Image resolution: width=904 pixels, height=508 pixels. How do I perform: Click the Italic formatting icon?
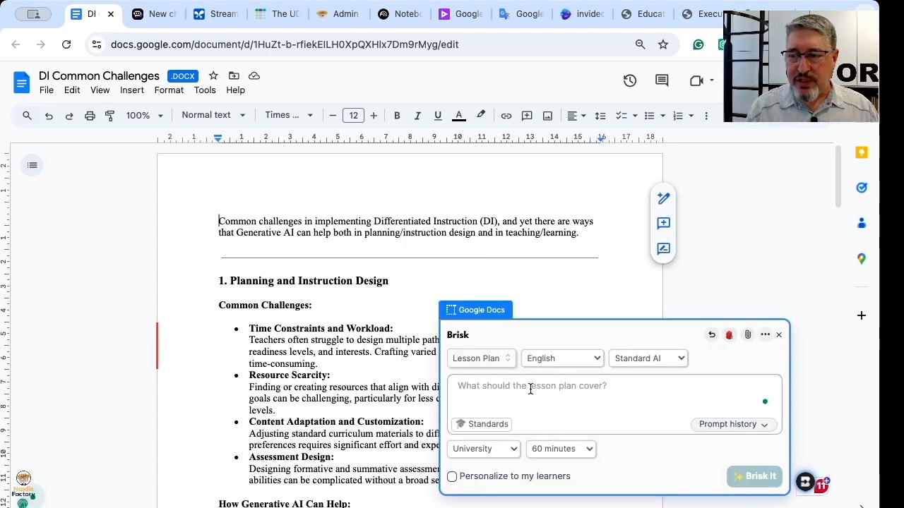point(417,116)
